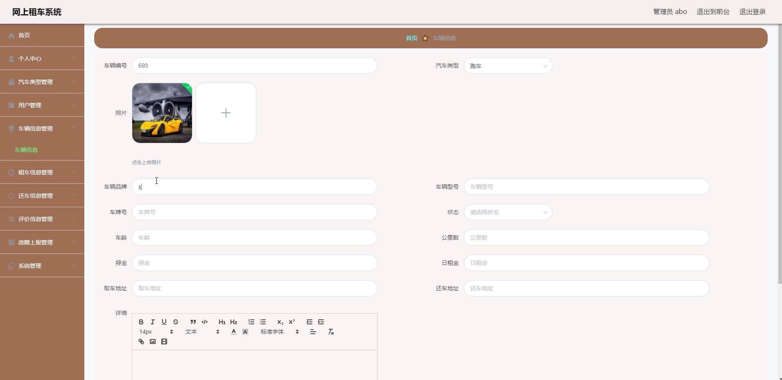
Task: Click the code block icon
Action: tap(205, 322)
